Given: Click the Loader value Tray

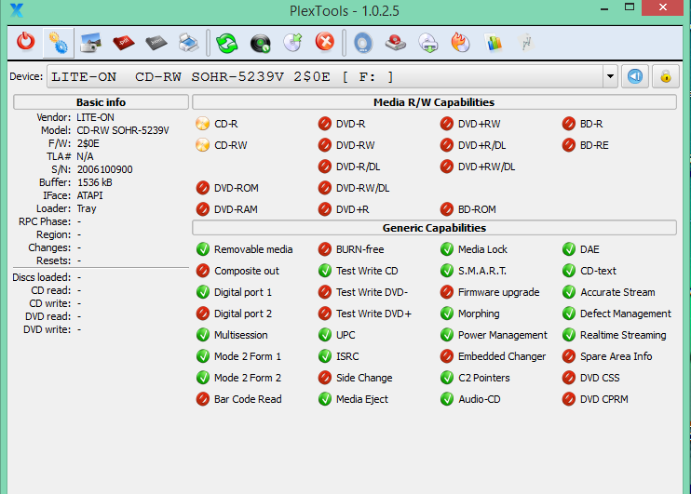Looking at the screenshot, I should (87, 208).
